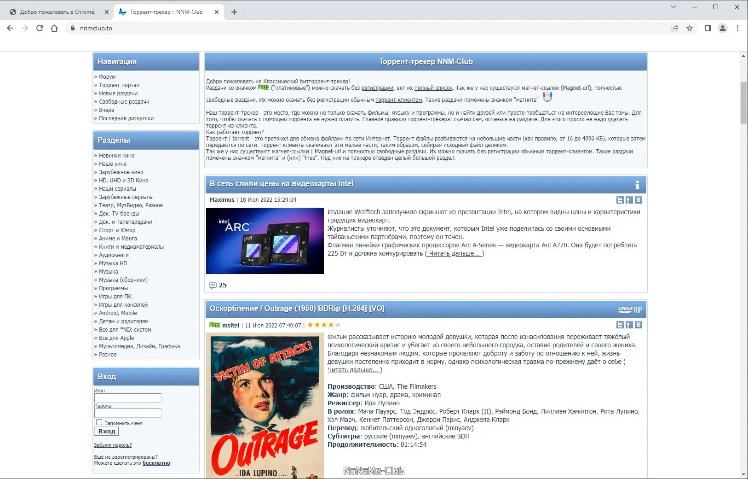The image size is (748, 479).
Task: Close the 'Добро пожаловать в Chrome!' tab
Action: (107, 12)
